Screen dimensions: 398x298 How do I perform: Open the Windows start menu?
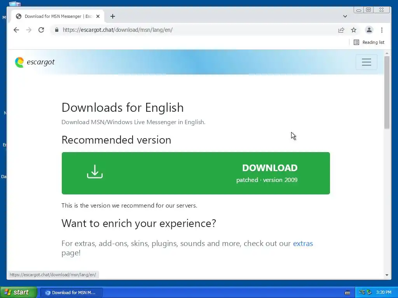[18, 293]
